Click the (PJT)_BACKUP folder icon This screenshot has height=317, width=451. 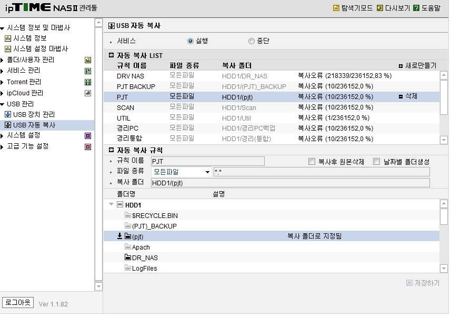coord(128,226)
